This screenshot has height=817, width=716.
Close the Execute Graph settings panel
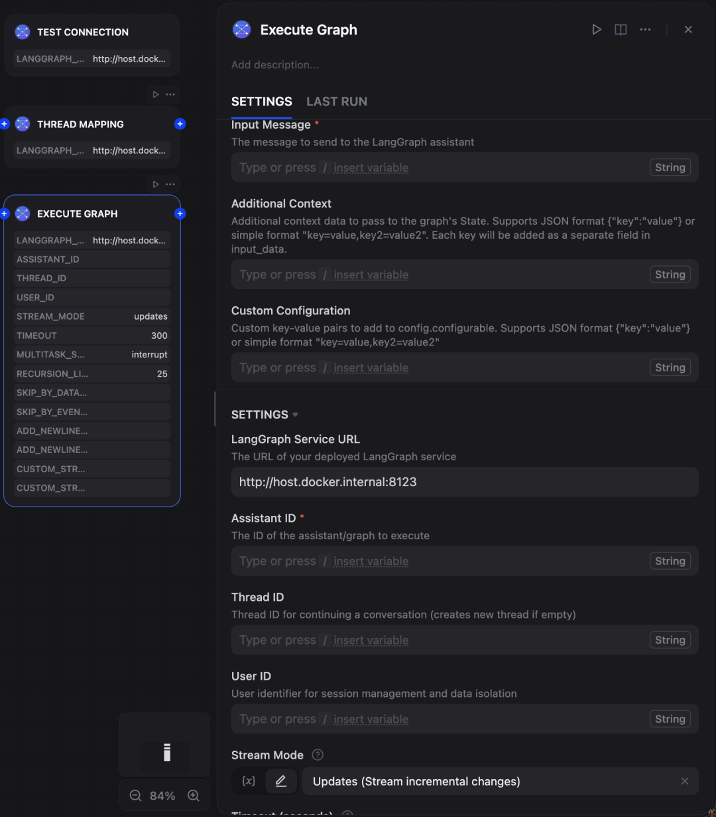pyautogui.click(x=688, y=30)
